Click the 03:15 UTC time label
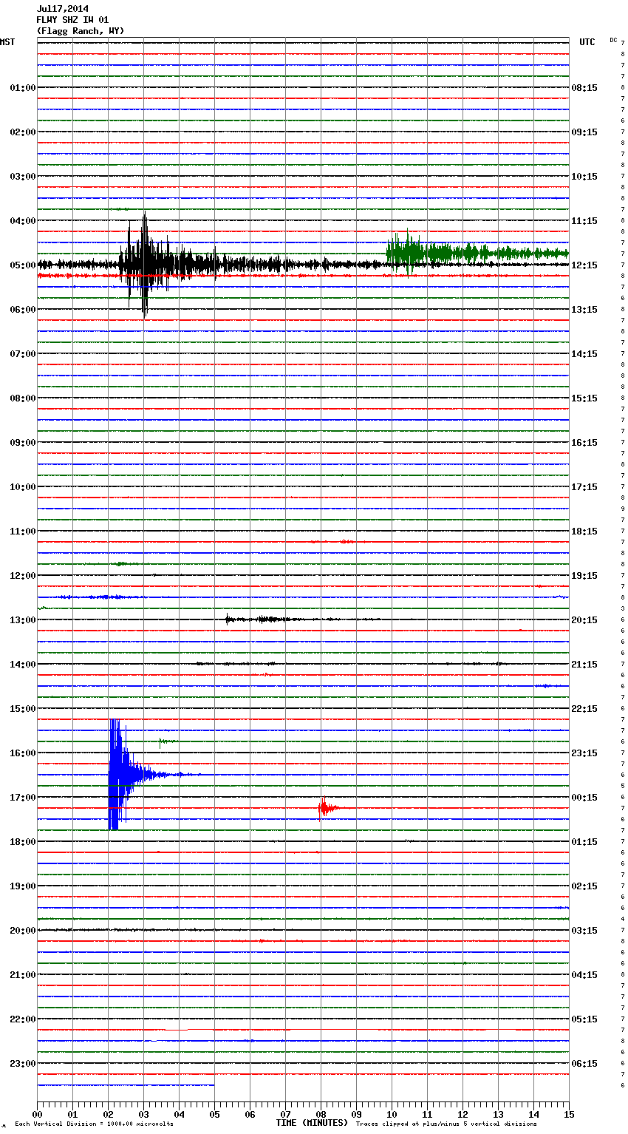The width and height of the screenshot is (628, 1134). (584, 931)
